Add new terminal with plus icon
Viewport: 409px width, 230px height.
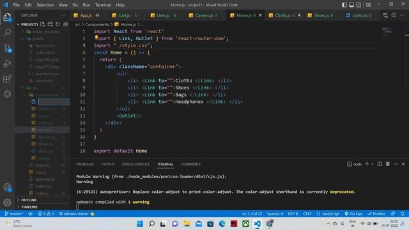(x=367, y=164)
